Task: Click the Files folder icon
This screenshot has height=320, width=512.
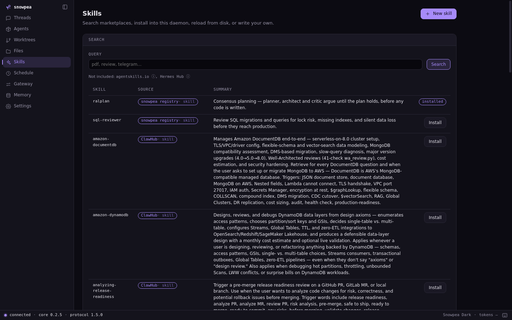Action: (8, 51)
